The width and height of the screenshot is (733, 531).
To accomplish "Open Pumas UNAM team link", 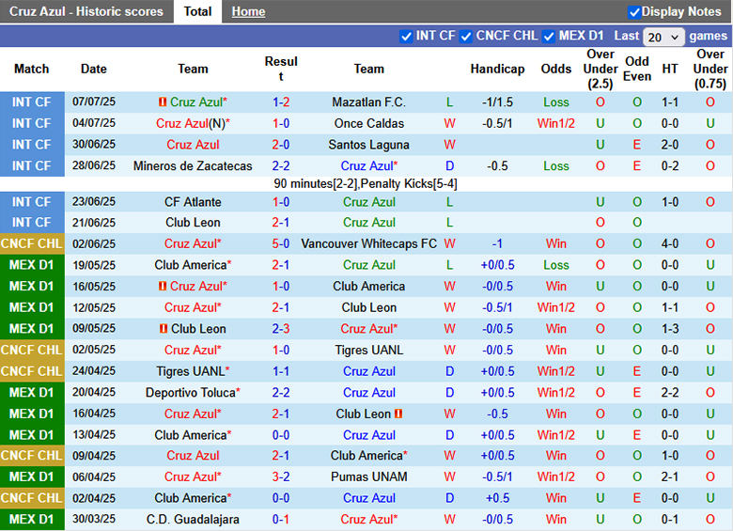I will coord(368,476).
